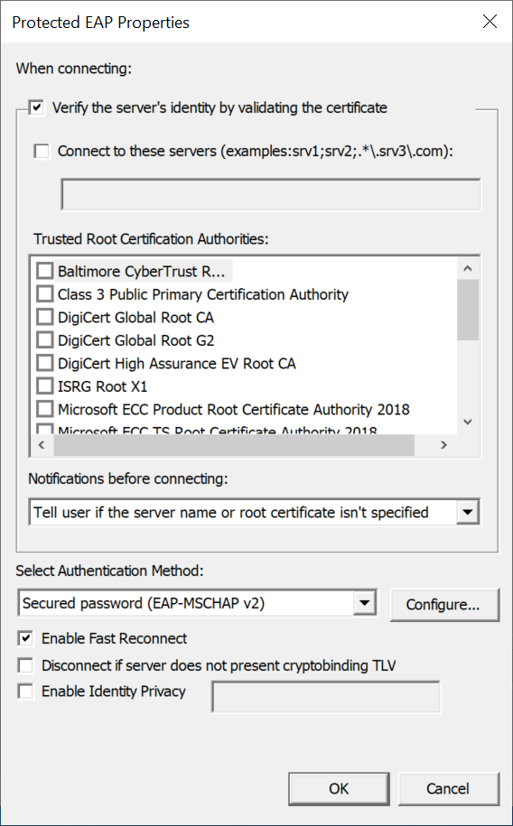Click the Configure button
Screen dimensions: 513x826
(x=444, y=605)
